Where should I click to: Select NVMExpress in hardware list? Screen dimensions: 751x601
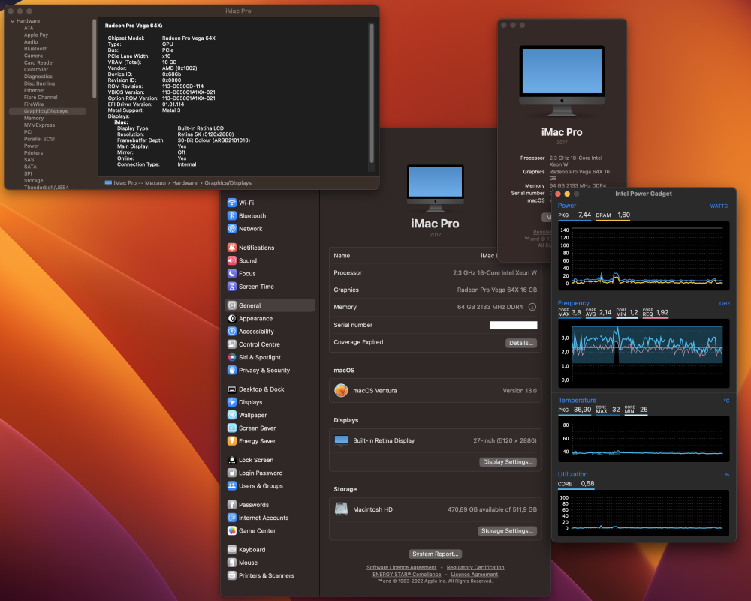(x=39, y=125)
